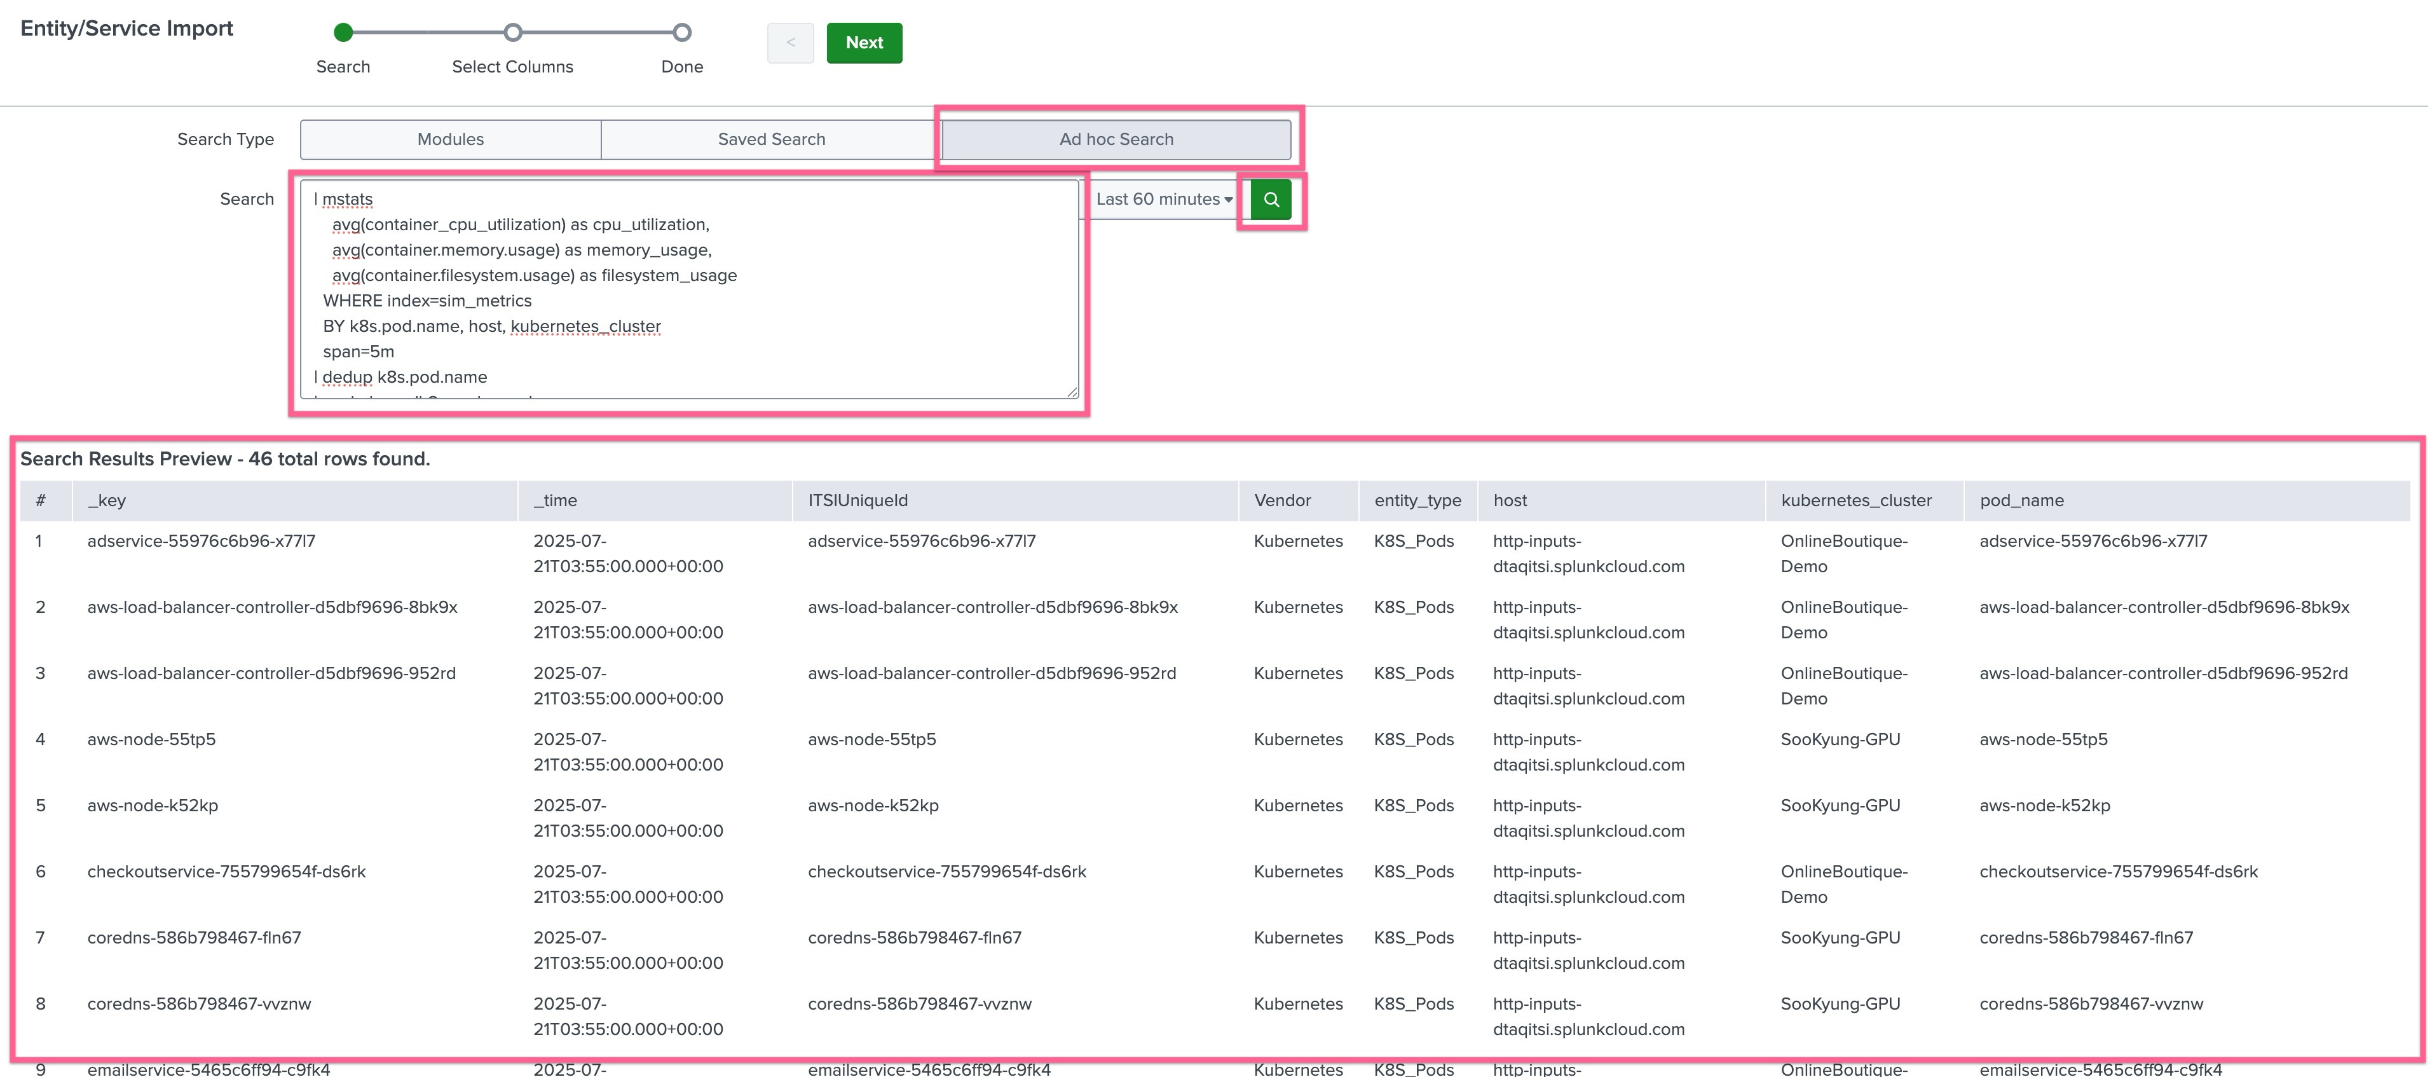Click _key cell aws-load-balancer-controller-d5dbf9696-952rd
This screenshot has height=1077, width=2432.
[x=271, y=673]
